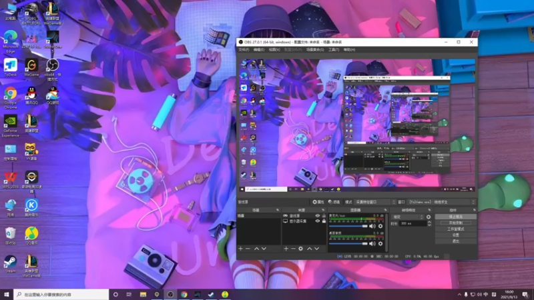Remove selected source with minus icon

(293, 249)
